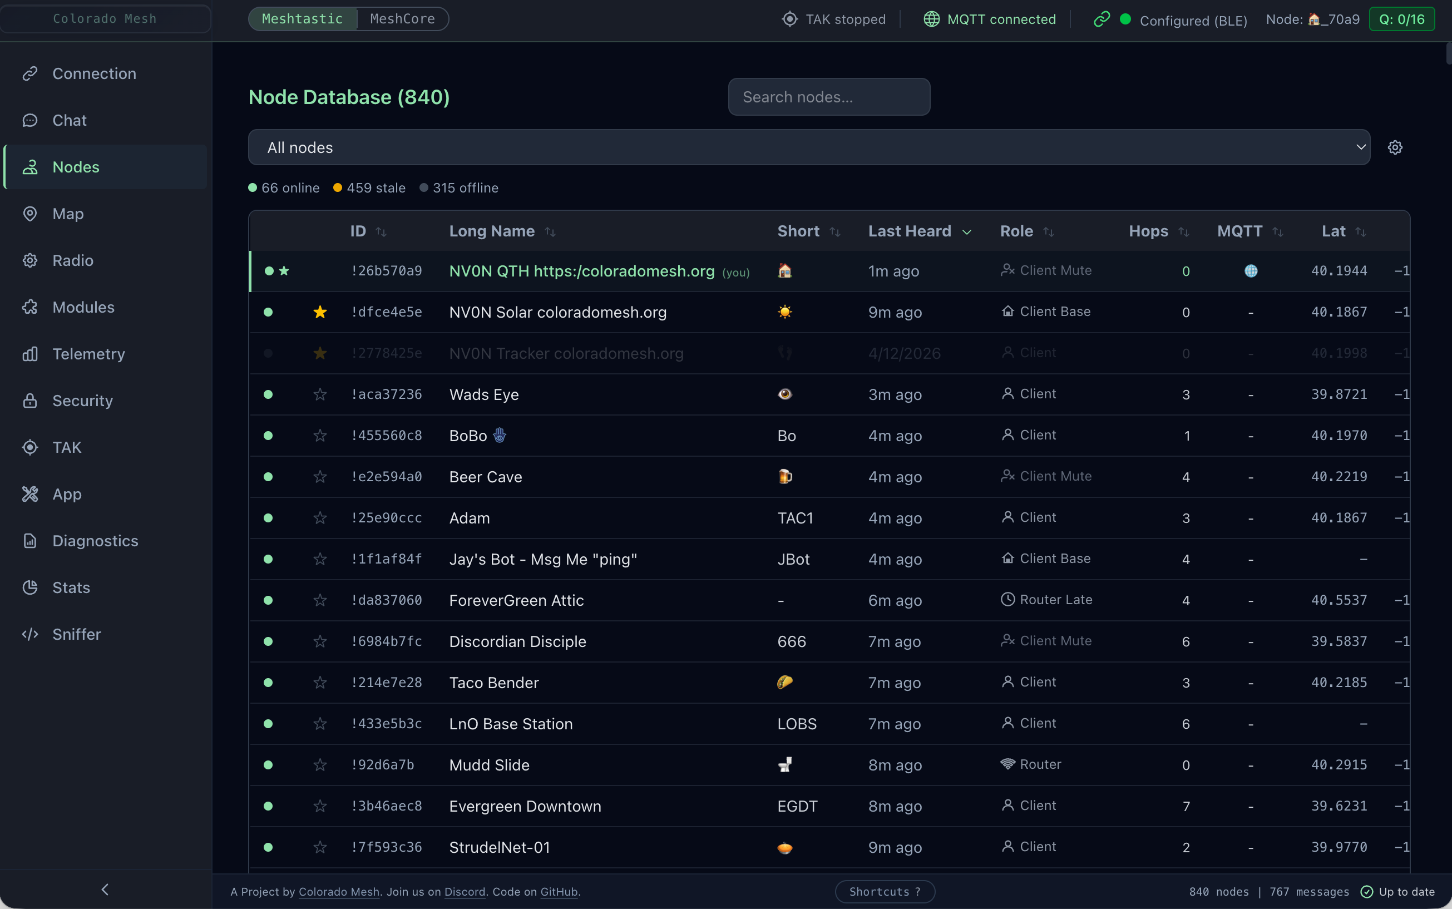Image resolution: width=1452 pixels, height=909 pixels.
Task: Sort by the Short column
Action: click(x=809, y=231)
